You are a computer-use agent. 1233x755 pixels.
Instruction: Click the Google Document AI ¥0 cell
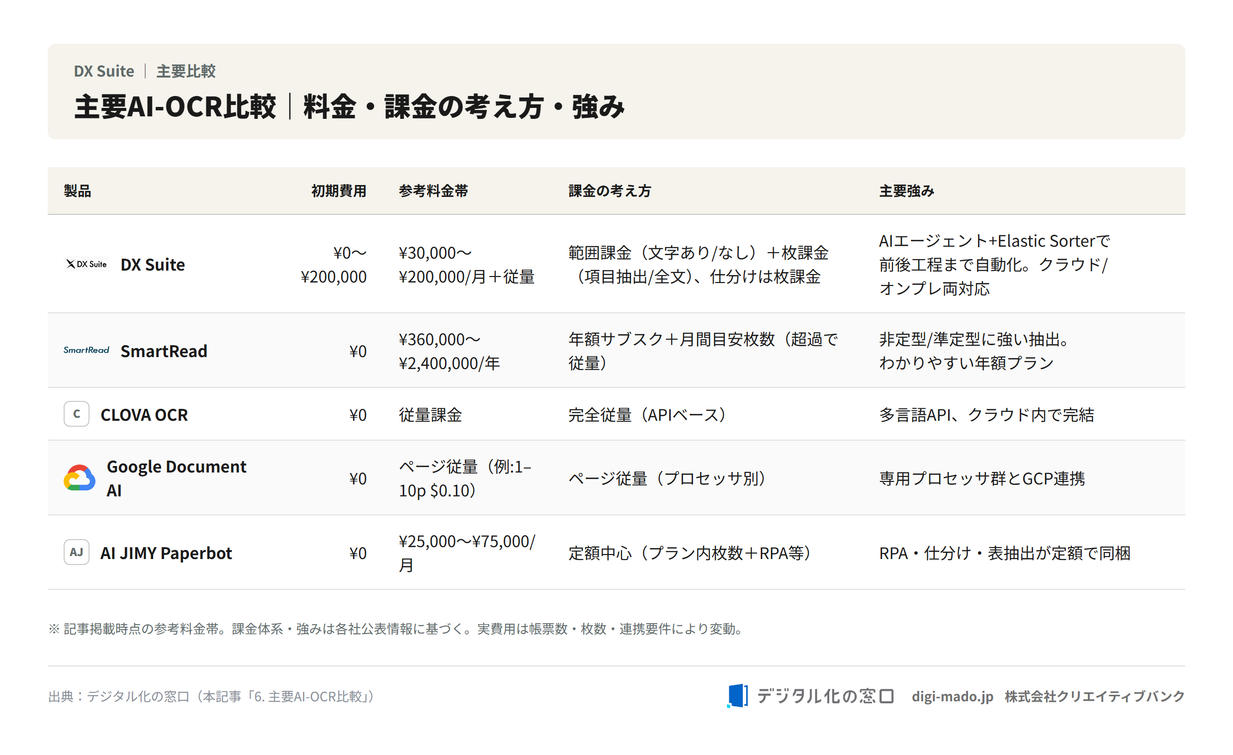[x=358, y=478]
